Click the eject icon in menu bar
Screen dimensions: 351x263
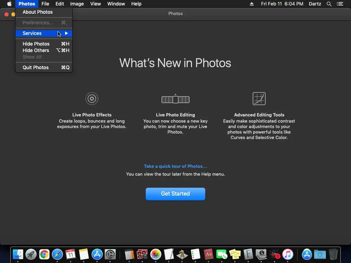tap(252, 4)
